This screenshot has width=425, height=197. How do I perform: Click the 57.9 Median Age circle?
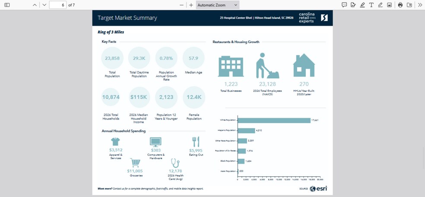click(x=193, y=58)
